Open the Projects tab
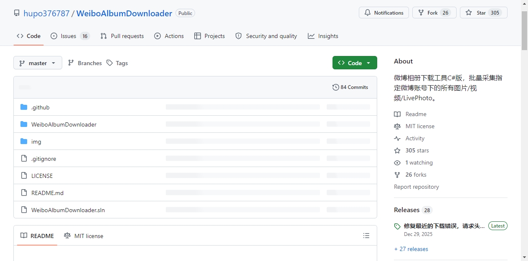528x261 pixels. [209, 36]
